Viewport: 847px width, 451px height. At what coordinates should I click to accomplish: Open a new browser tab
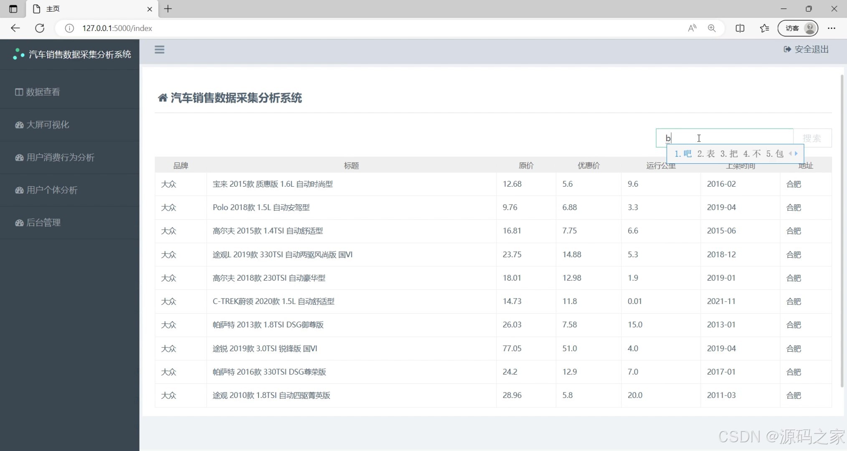coord(168,9)
